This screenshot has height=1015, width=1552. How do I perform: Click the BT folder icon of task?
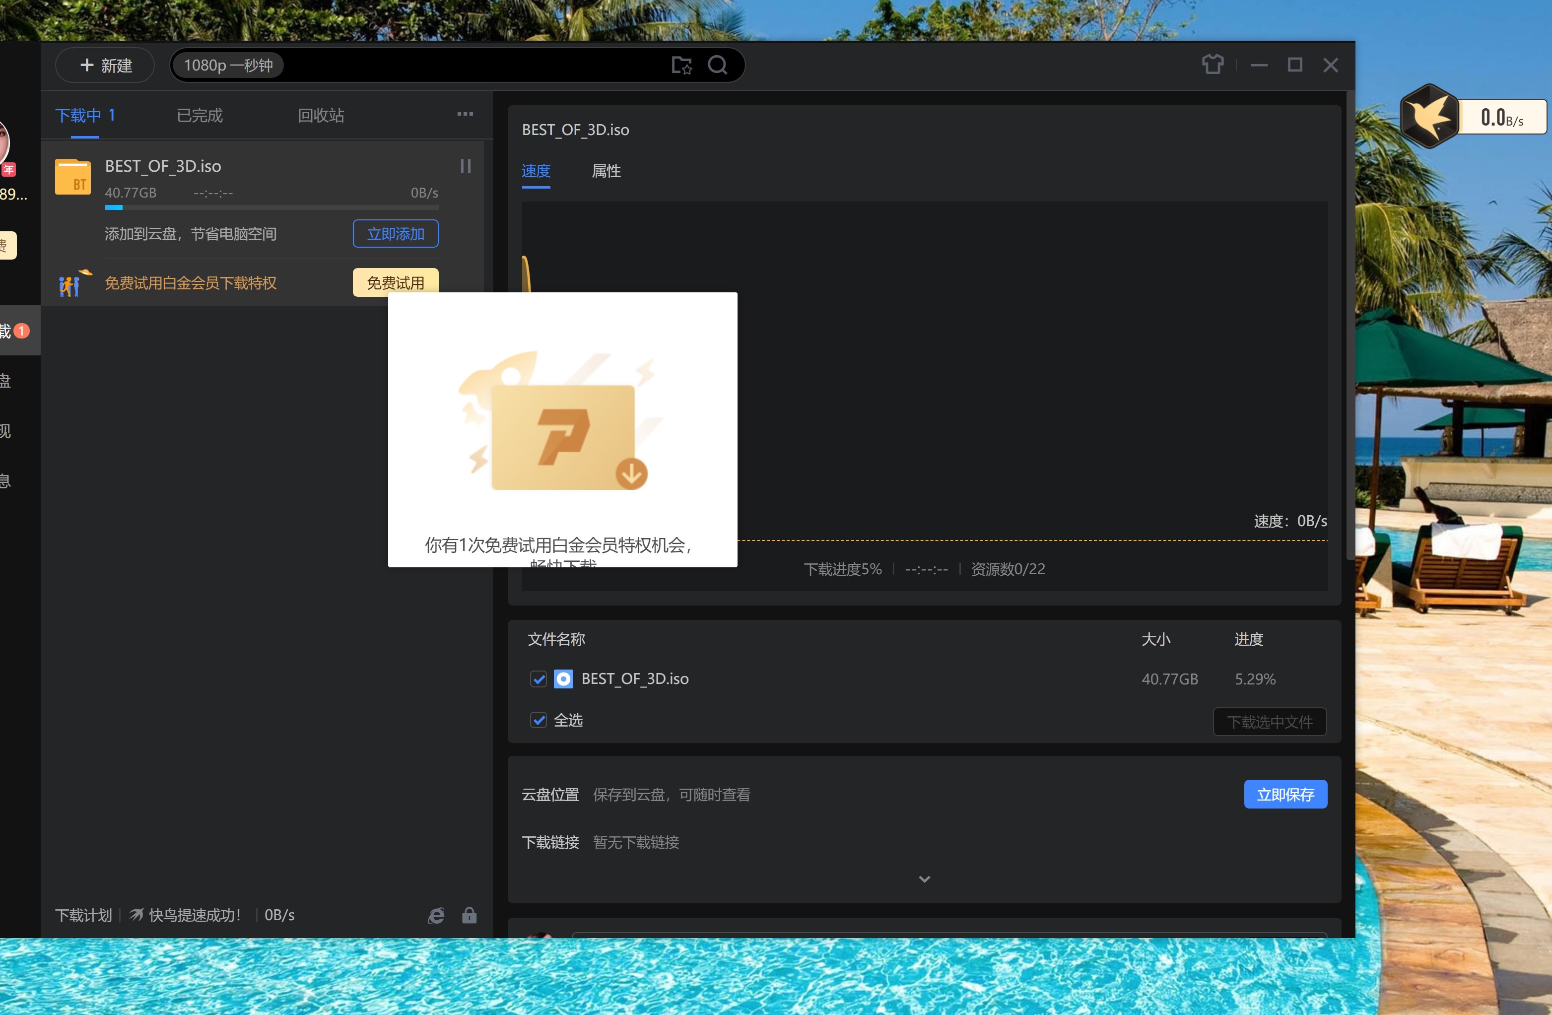point(72,177)
